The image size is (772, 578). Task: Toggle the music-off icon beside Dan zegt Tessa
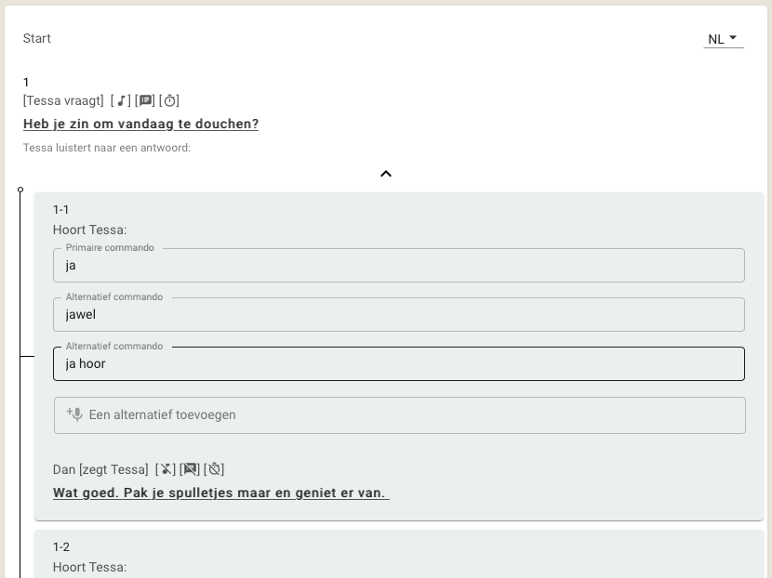(166, 469)
